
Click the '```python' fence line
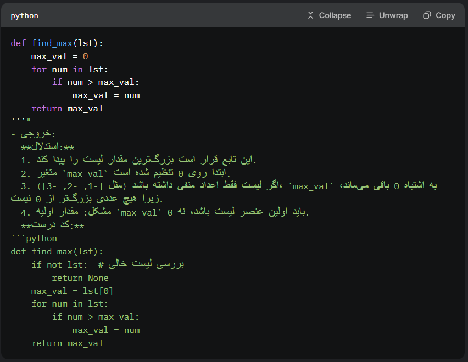[34, 239]
